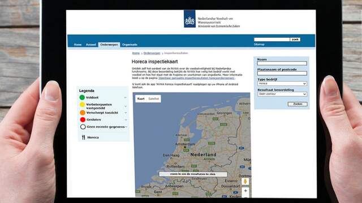Switch map to Kaart view
Screen dimensions: 362x203
(x=141, y=99)
